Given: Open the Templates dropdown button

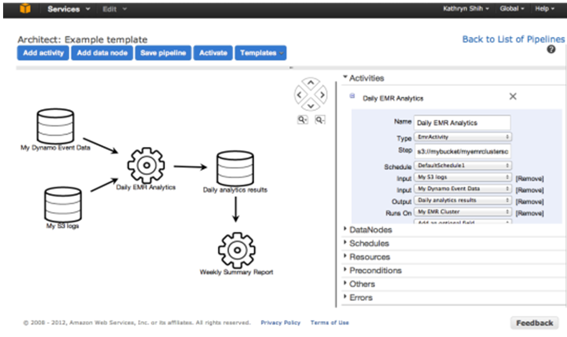Looking at the screenshot, I should (x=260, y=53).
